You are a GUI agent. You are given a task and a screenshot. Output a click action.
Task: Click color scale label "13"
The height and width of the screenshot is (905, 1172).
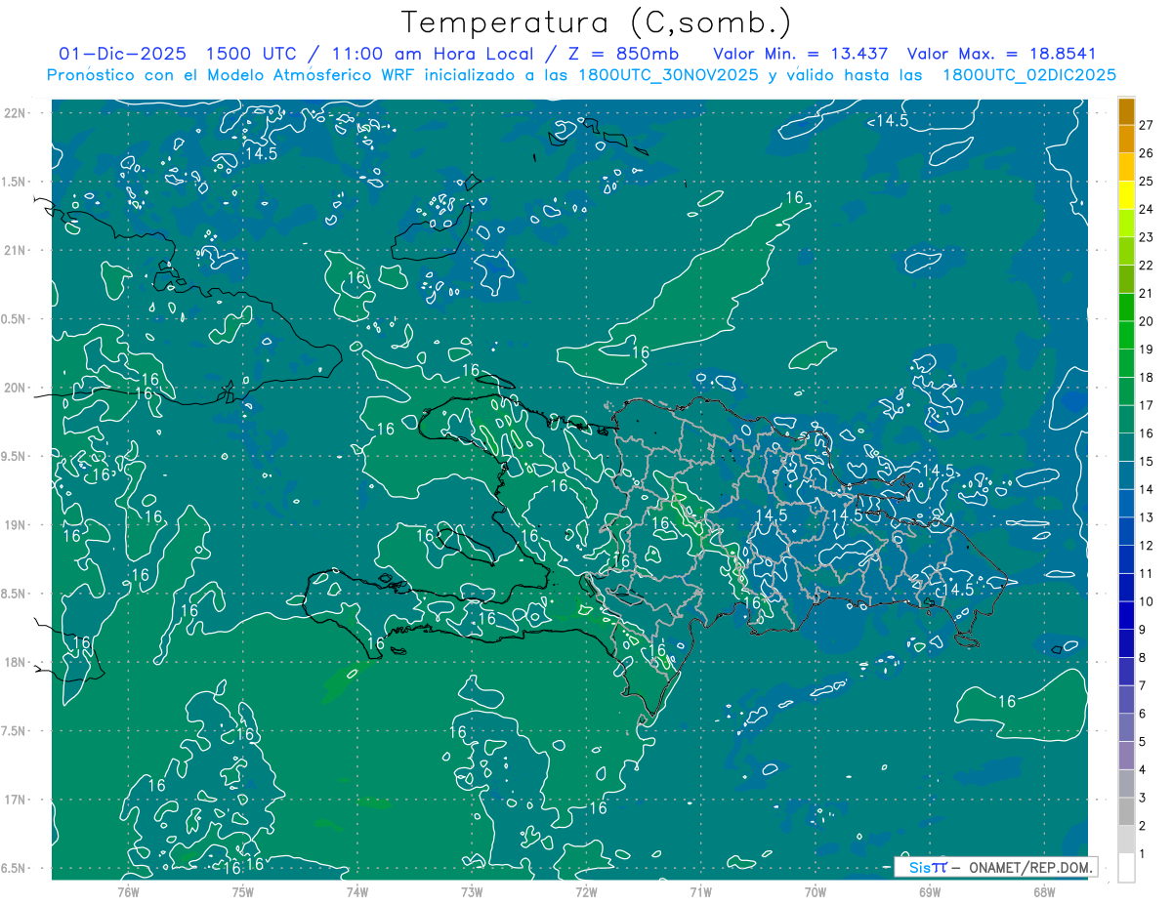(1147, 517)
